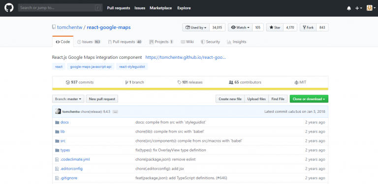Image resolution: width=378 pixels, height=184 pixels.
Task: Switch to the Insights tab
Action: click(x=236, y=42)
